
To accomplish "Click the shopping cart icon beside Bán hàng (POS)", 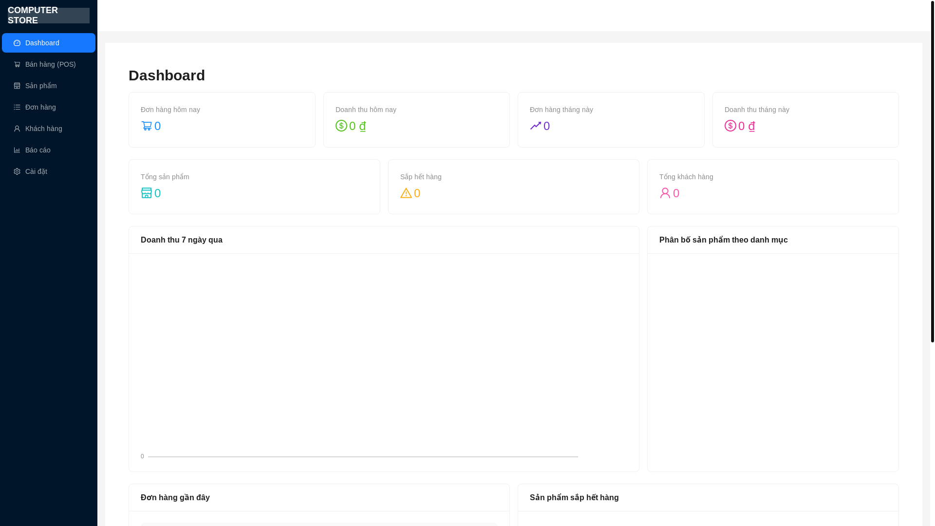I will [x=17, y=64].
